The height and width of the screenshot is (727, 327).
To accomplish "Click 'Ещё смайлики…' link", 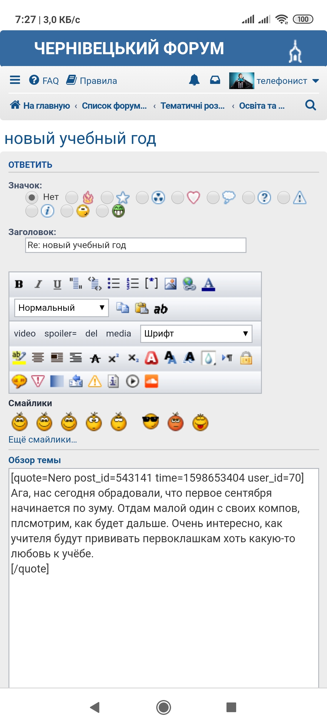I will 43,440.
